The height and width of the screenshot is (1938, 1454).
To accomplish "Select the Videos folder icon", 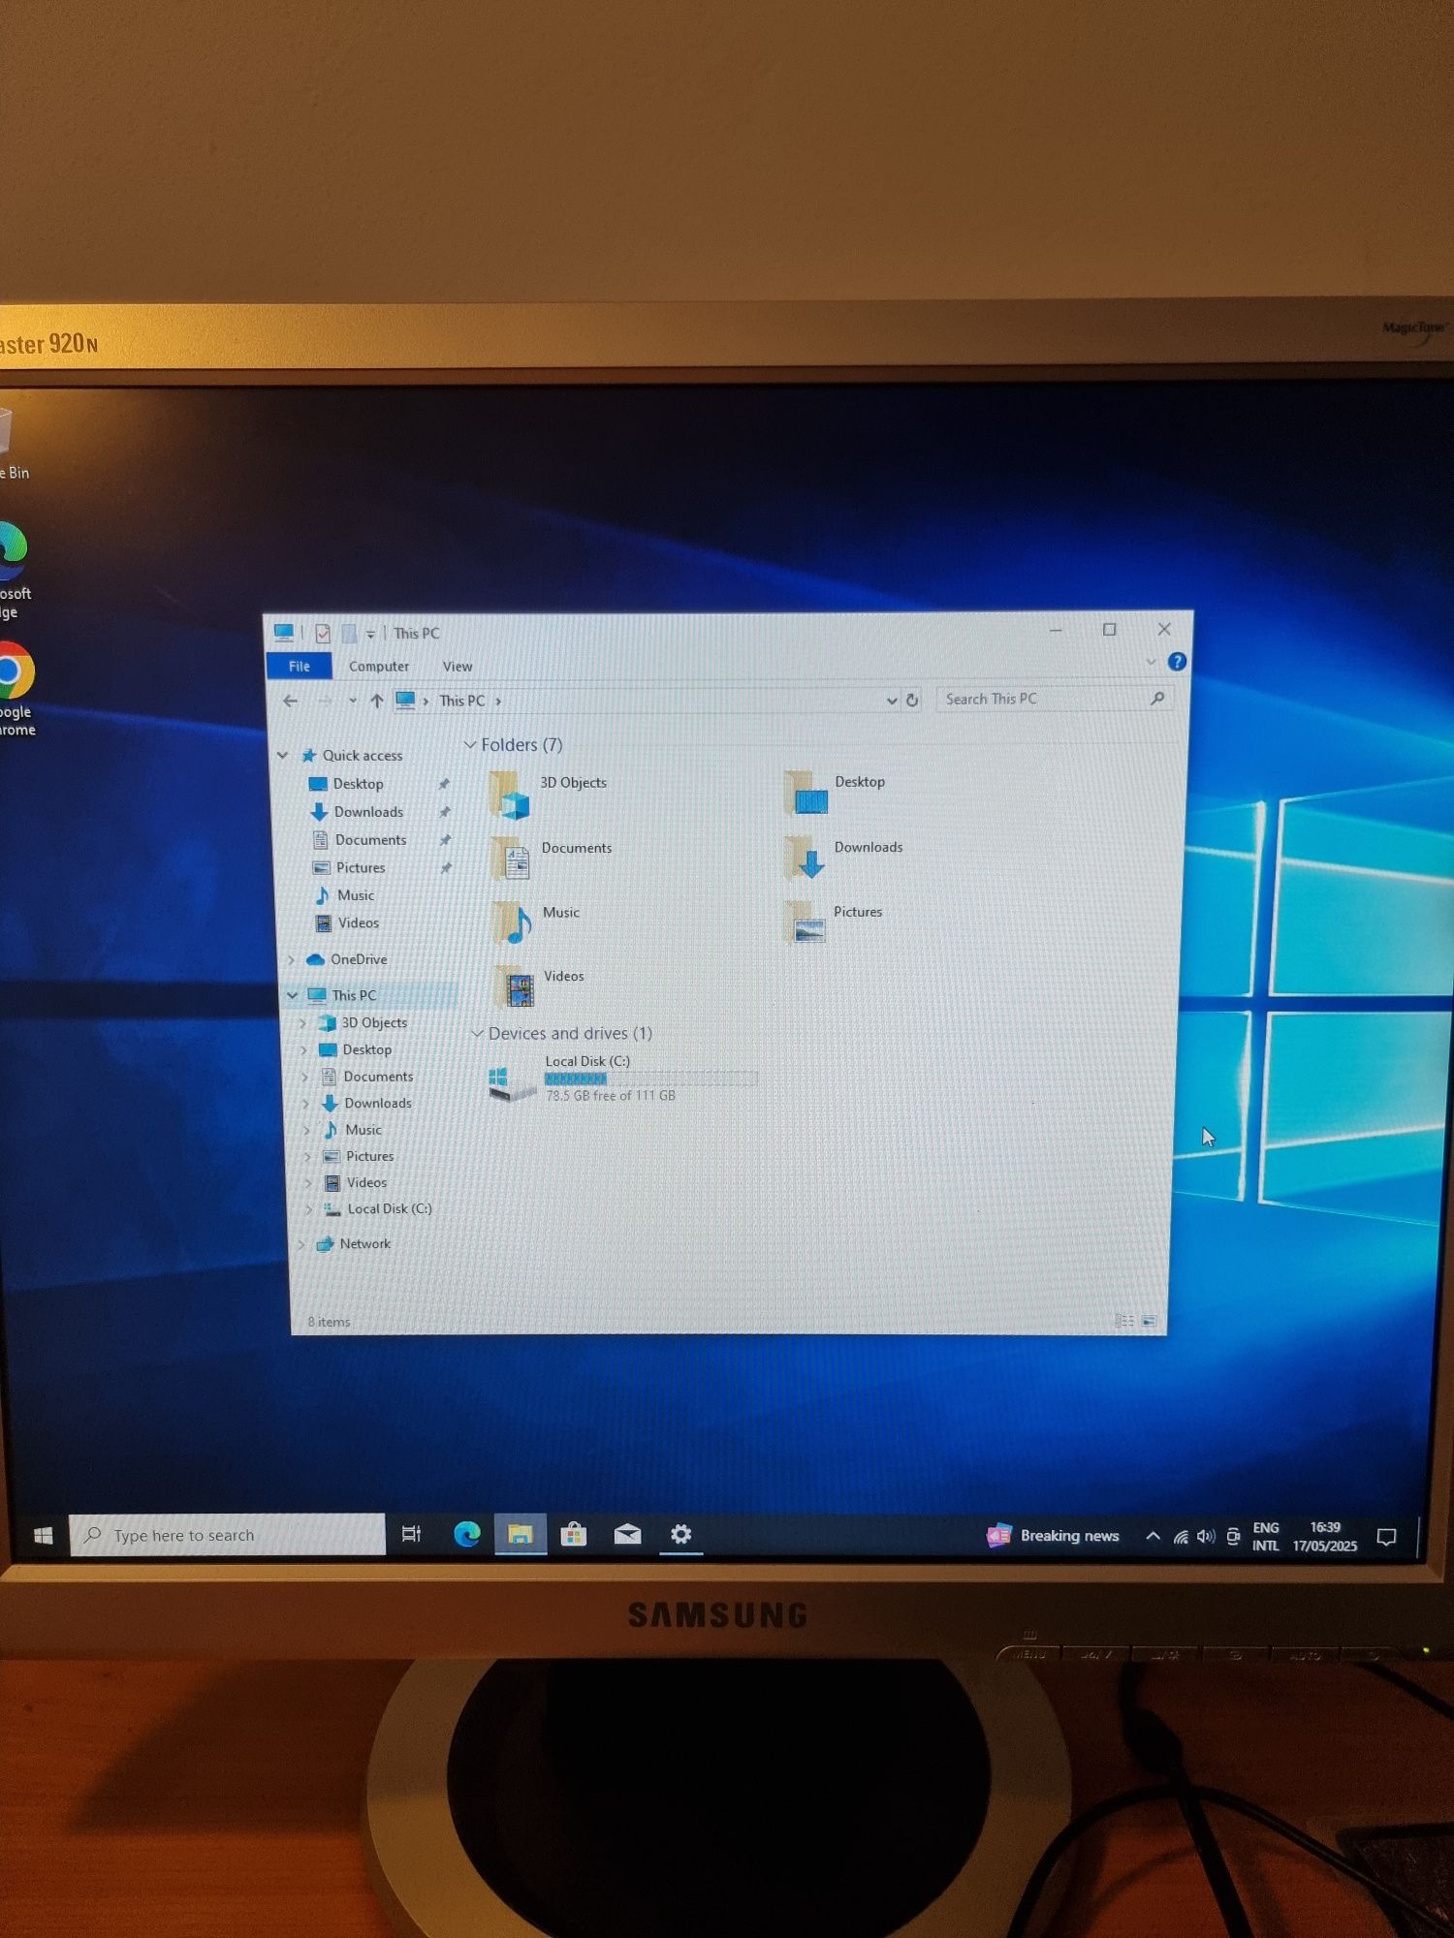I will [515, 986].
